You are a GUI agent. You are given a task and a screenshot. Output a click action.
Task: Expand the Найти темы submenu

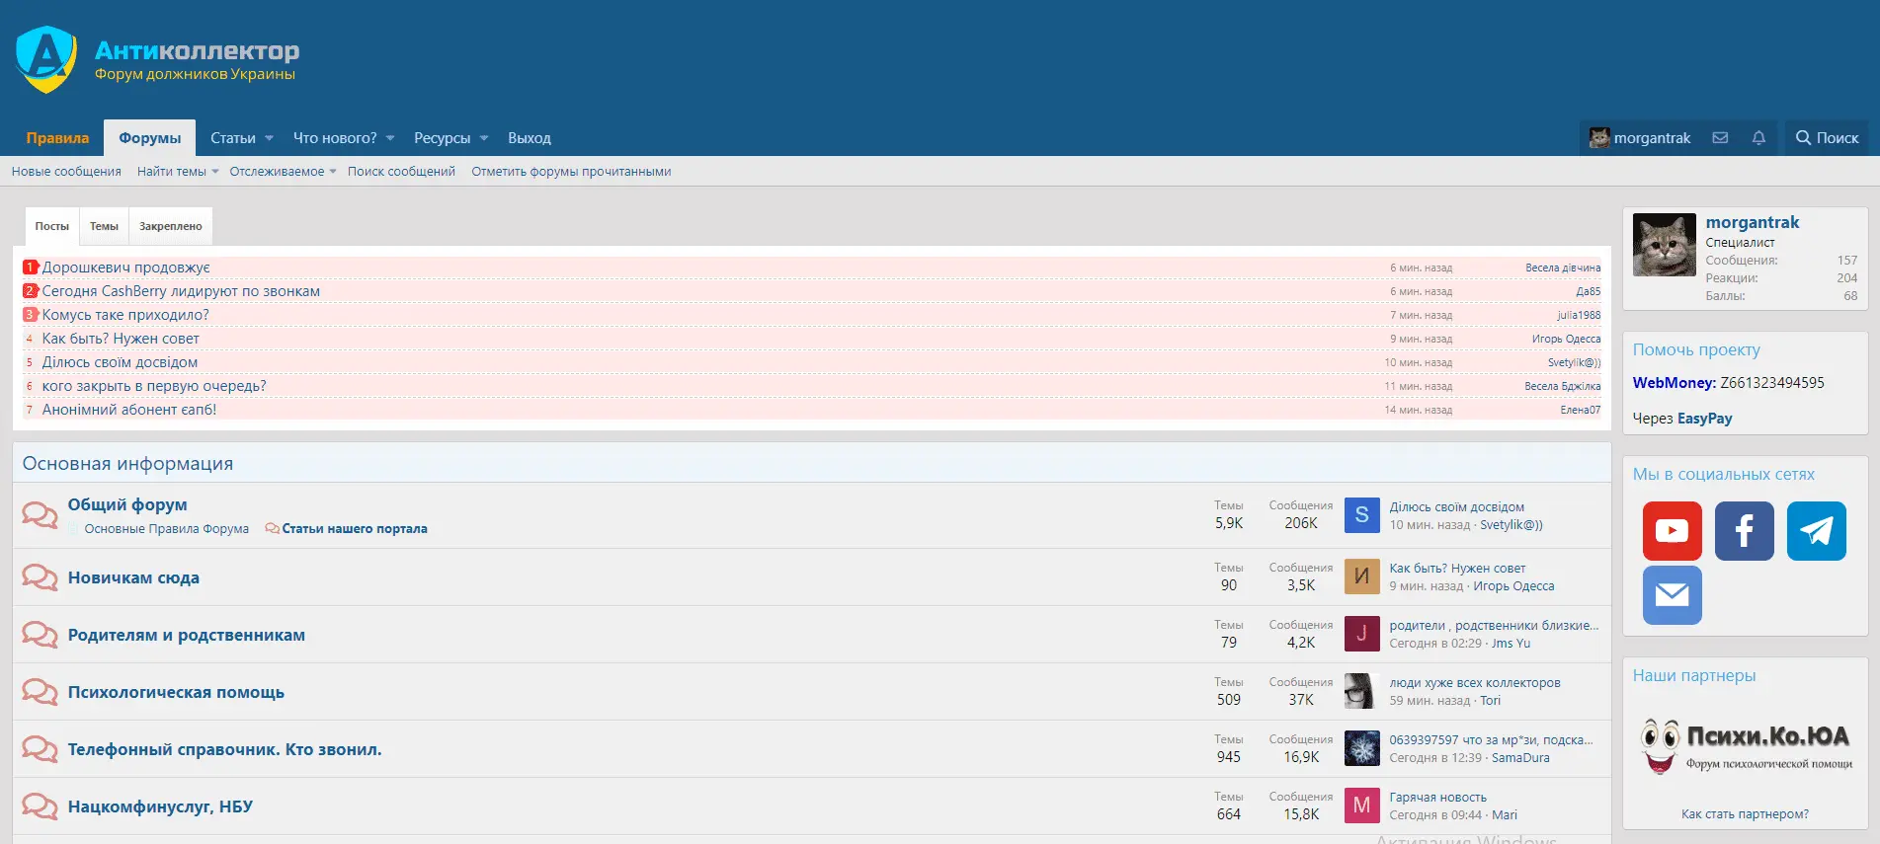click(x=215, y=172)
